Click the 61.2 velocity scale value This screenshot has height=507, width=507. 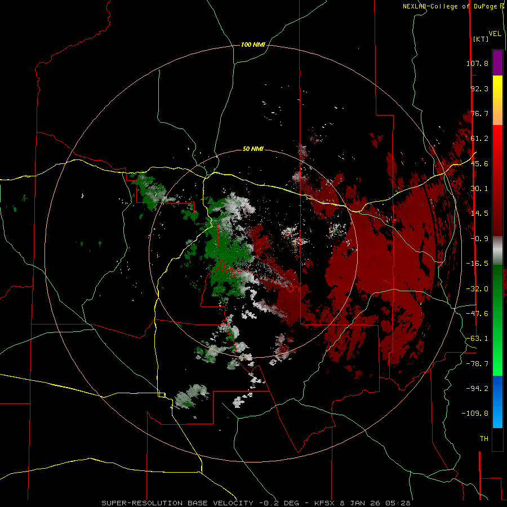[x=479, y=139]
